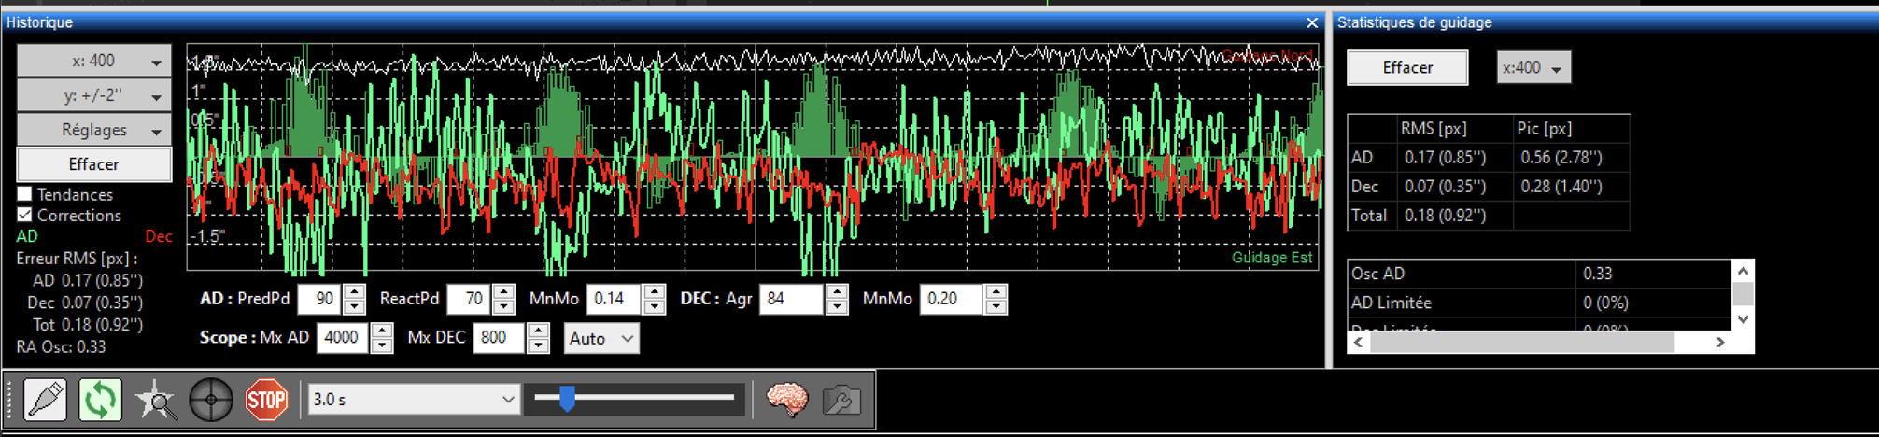Viewport: 1879px width, 437px height.
Task: Open the x: 400 dropdown in Historique
Action: pyautogui.click(x=94, y=61)
